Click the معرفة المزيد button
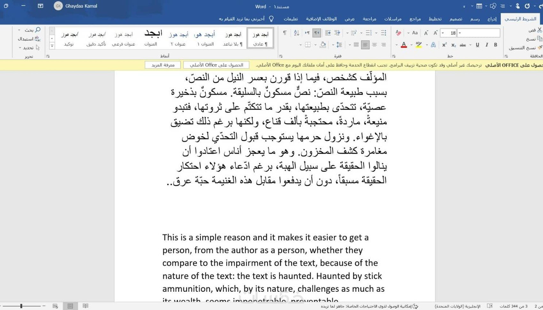This screenshot has width=543, height=310. 163,65
